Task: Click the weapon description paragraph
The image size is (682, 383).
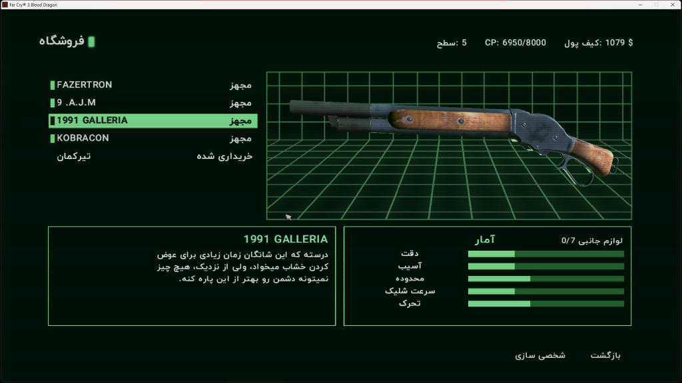Action: point(242,266)
